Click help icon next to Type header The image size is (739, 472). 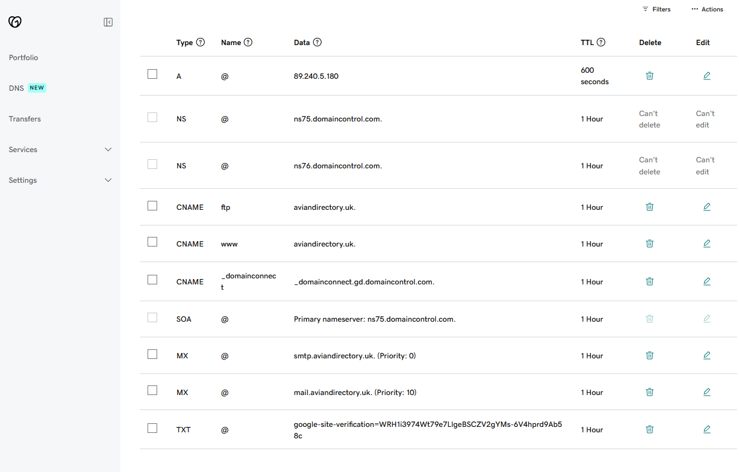coord(201,43)
